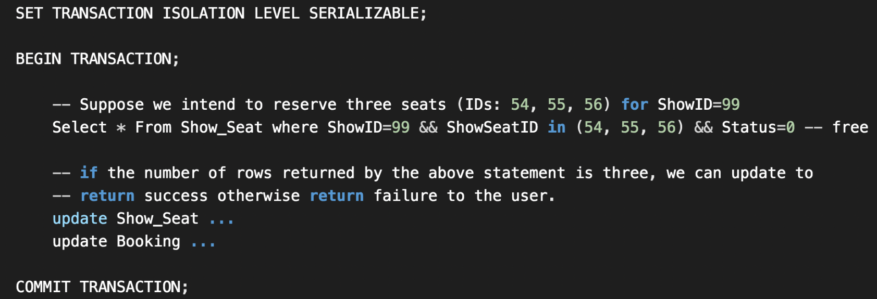The width and height of the screenshot is (877, 299).
Task: Click the ShowSeatID column name
Action: [492, 127]
